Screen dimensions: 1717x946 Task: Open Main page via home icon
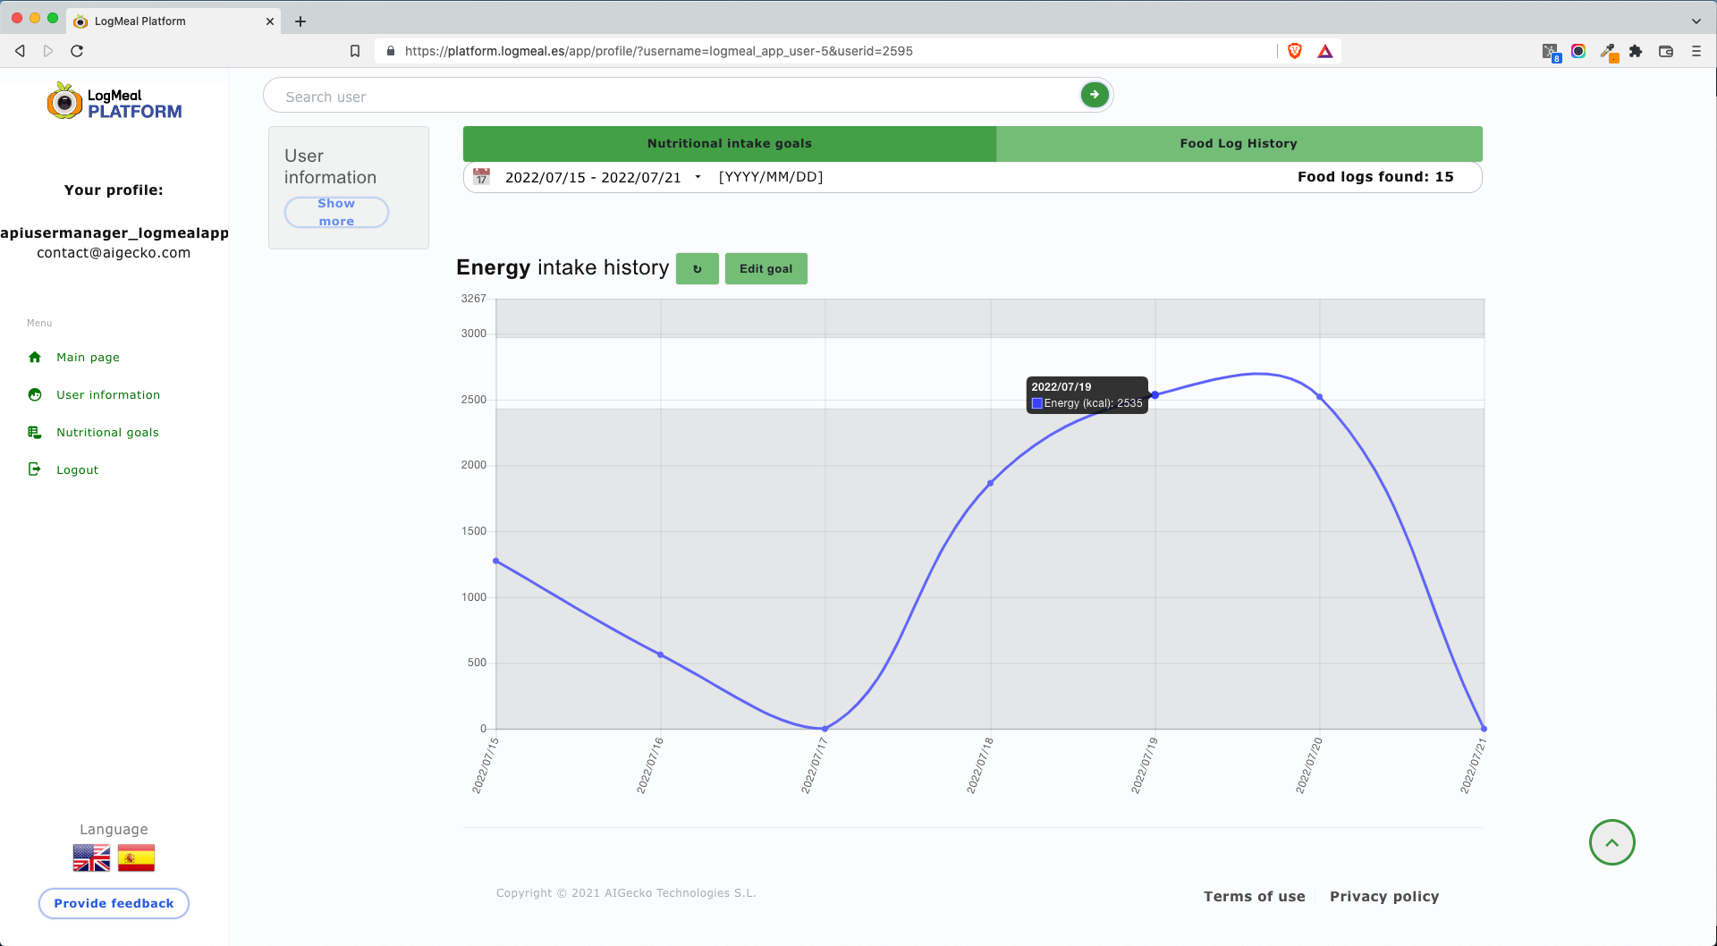click(x=34, y=357)
